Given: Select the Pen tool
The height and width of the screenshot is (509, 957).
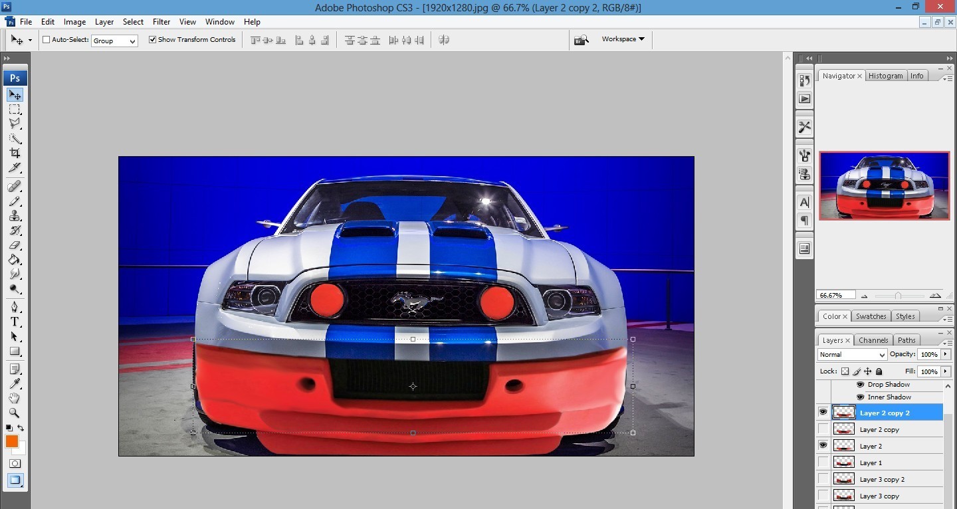Looking at the screenshot, I should [x=15, y=307].
